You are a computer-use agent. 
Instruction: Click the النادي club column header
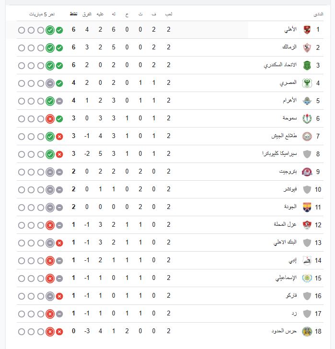click(318, 14)
